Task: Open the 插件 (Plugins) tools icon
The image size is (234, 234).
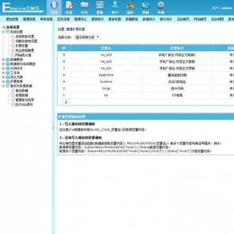Action: tap(131, 5)
